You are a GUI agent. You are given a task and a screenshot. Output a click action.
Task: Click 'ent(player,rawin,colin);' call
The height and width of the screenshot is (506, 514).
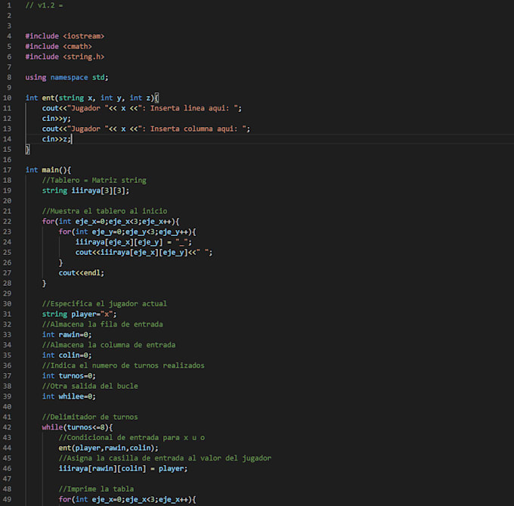[109, 448]
